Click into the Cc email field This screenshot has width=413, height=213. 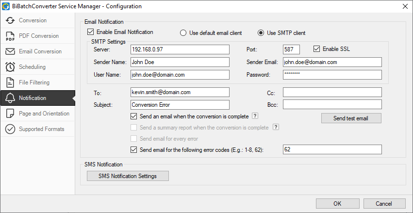click(x=332, y=92)
